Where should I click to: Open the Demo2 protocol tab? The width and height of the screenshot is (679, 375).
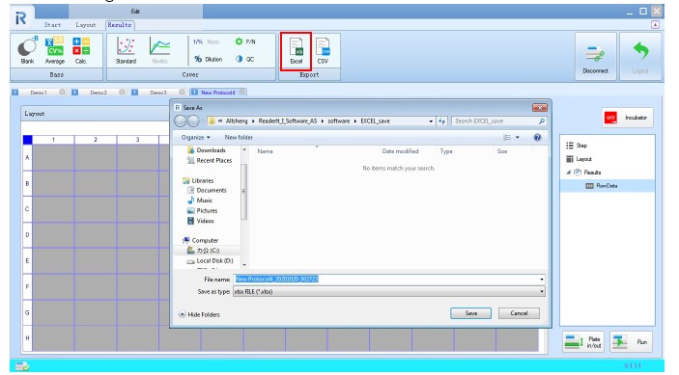point(99,93)
